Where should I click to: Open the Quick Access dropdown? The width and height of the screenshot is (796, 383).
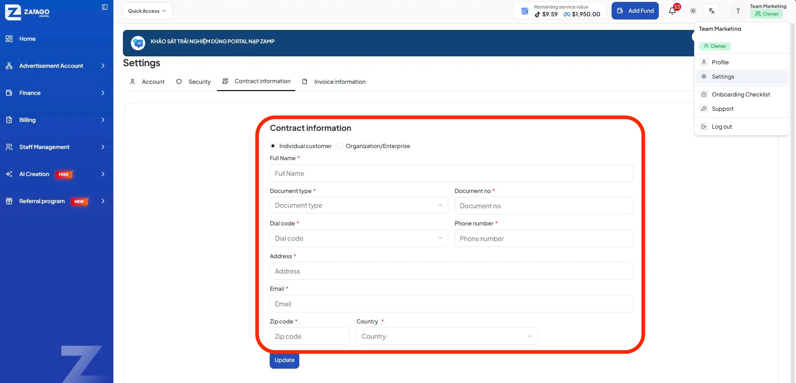pos(147,11)
